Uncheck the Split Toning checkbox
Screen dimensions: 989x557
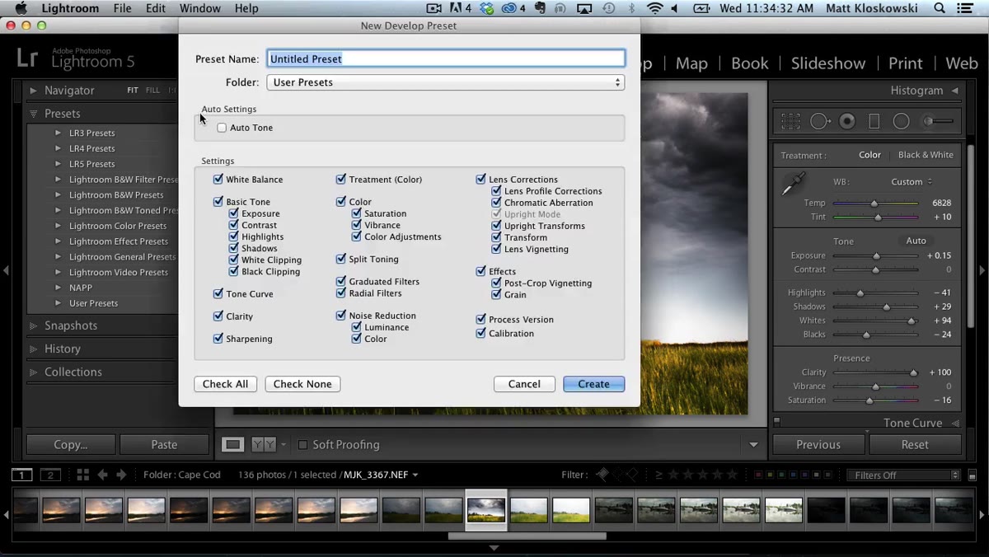341,259
